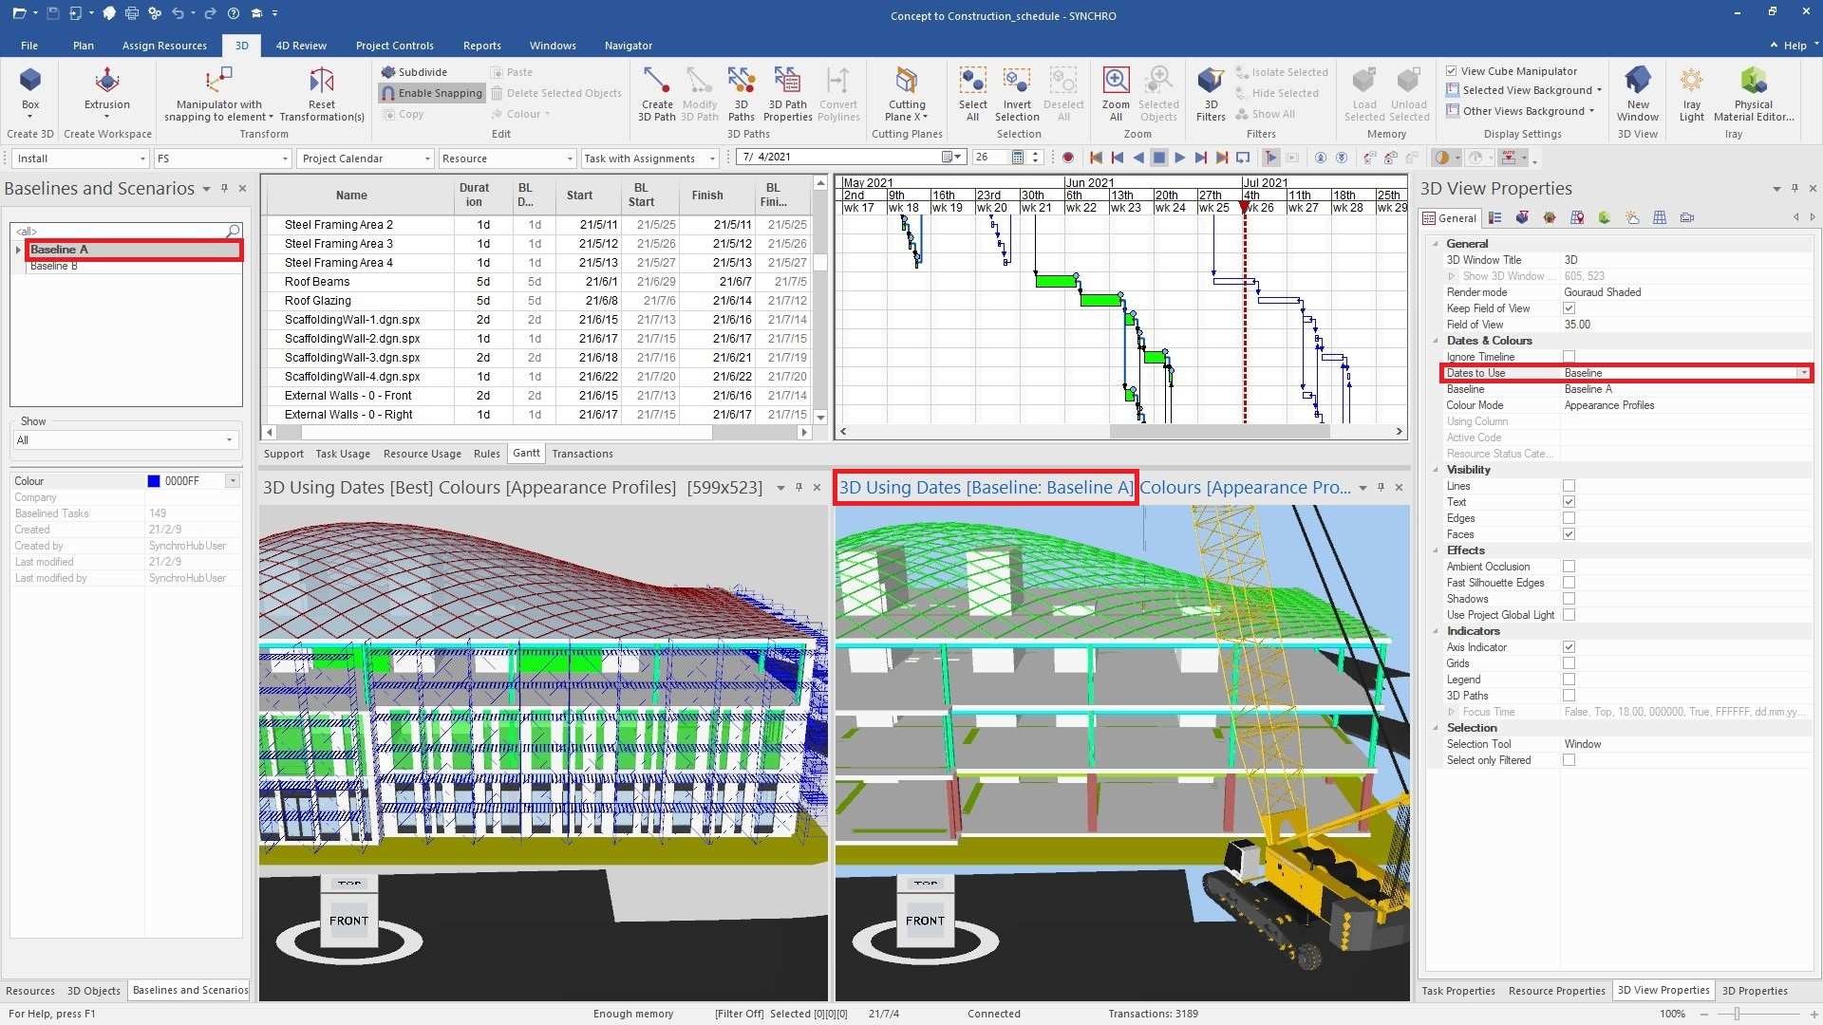Open the 3D Filters tool
The width and height of the screenshot is (1823, 1025).
coord(1211,93)
